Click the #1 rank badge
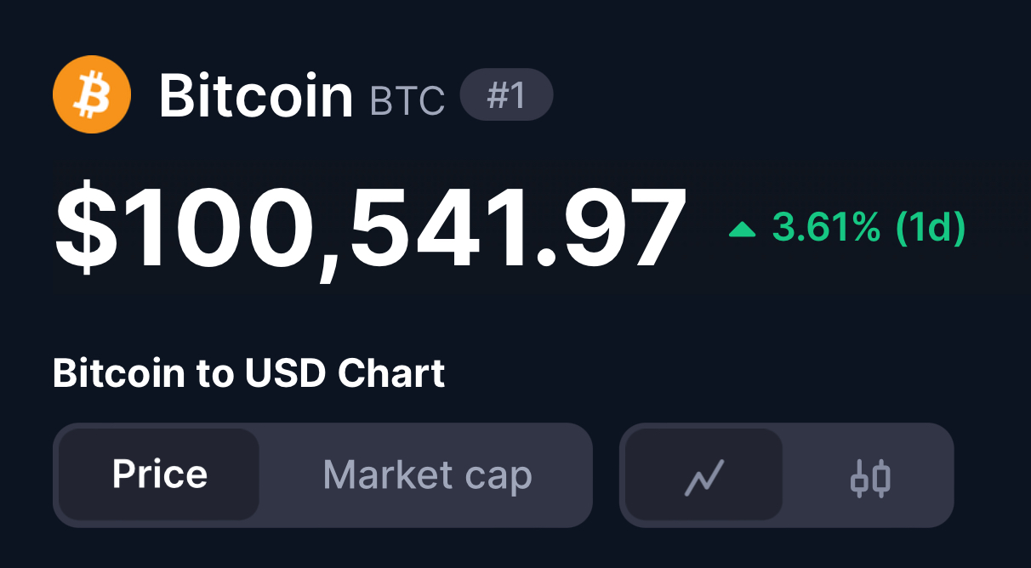This screenshot has height=568, width=1031. 506,95
